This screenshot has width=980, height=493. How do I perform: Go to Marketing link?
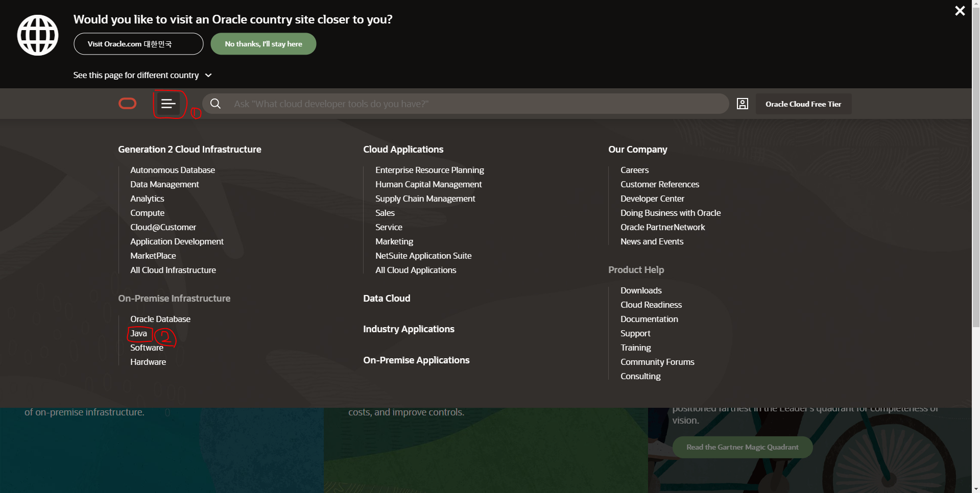click(x=394, y=241)
